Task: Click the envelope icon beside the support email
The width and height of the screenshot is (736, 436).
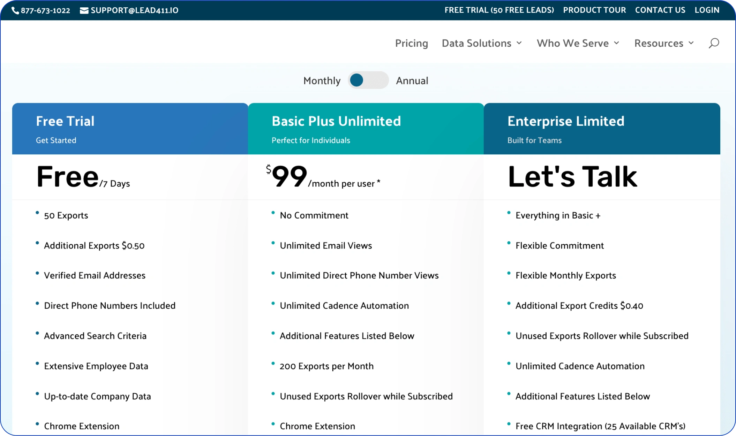Action: pos(84,10)
